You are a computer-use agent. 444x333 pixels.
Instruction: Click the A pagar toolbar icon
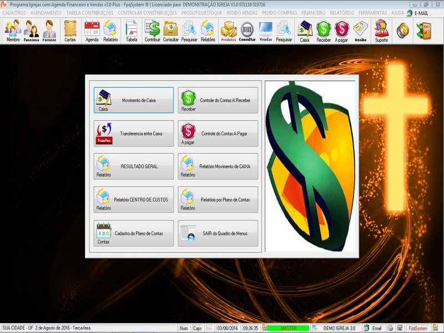coord(341,31)
